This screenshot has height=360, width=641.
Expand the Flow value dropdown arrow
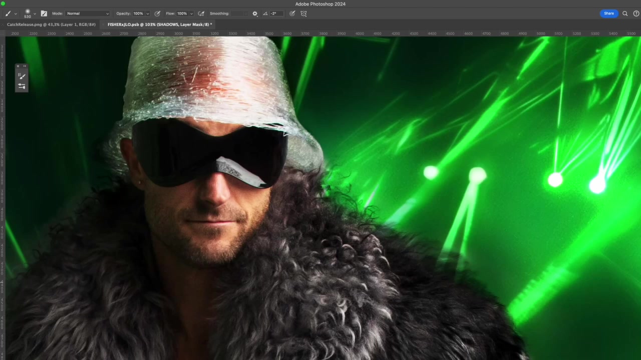[x=191, y=13]
